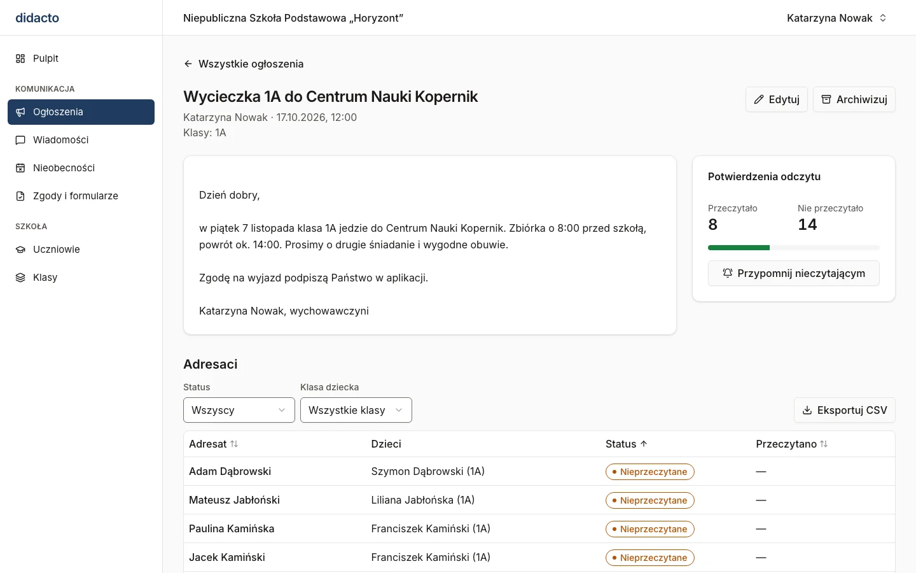Screen dimensions: 916x573
Task: Click the speech bubble icon beside Wiadomości
Action: [x=20, y=140]
